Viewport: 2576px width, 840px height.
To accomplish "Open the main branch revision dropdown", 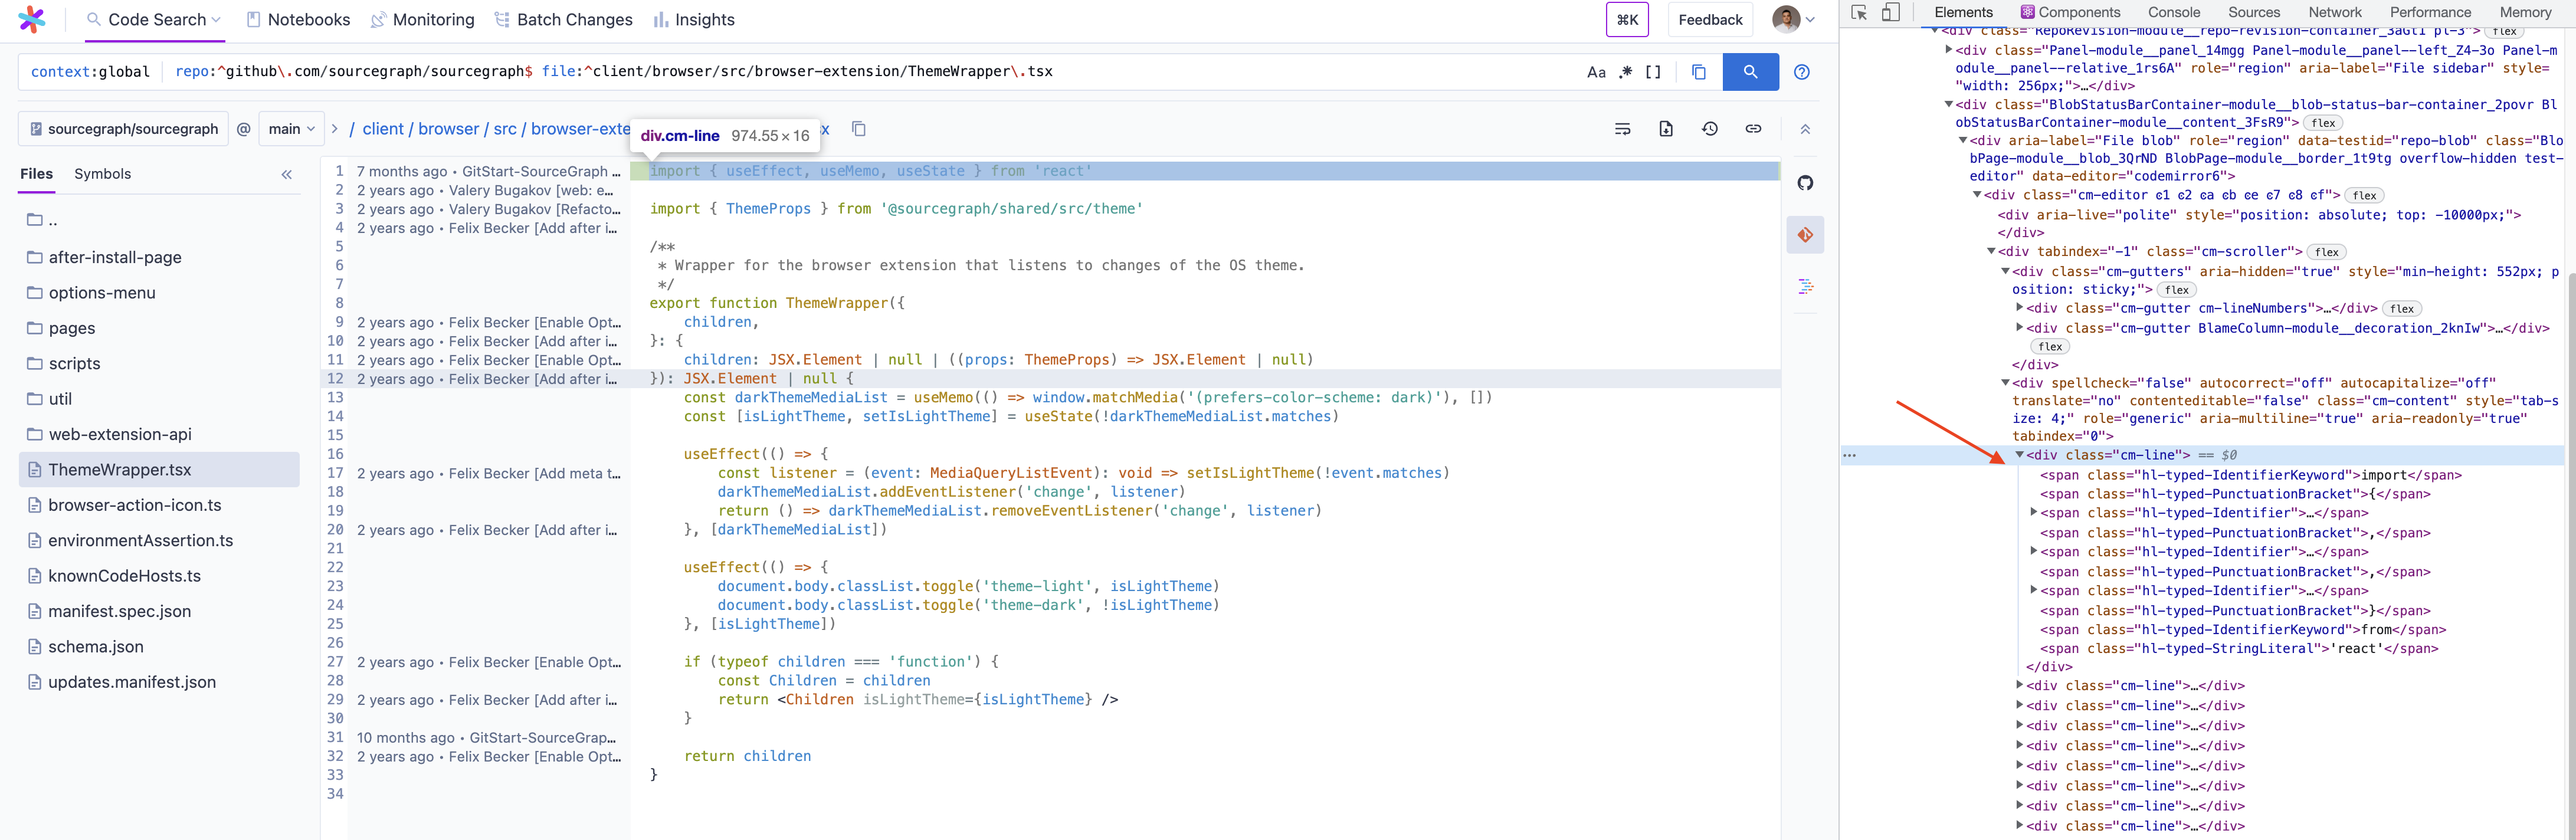I will 292,129.
